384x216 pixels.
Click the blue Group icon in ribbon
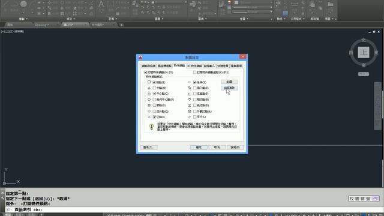(x=286, y=13)
